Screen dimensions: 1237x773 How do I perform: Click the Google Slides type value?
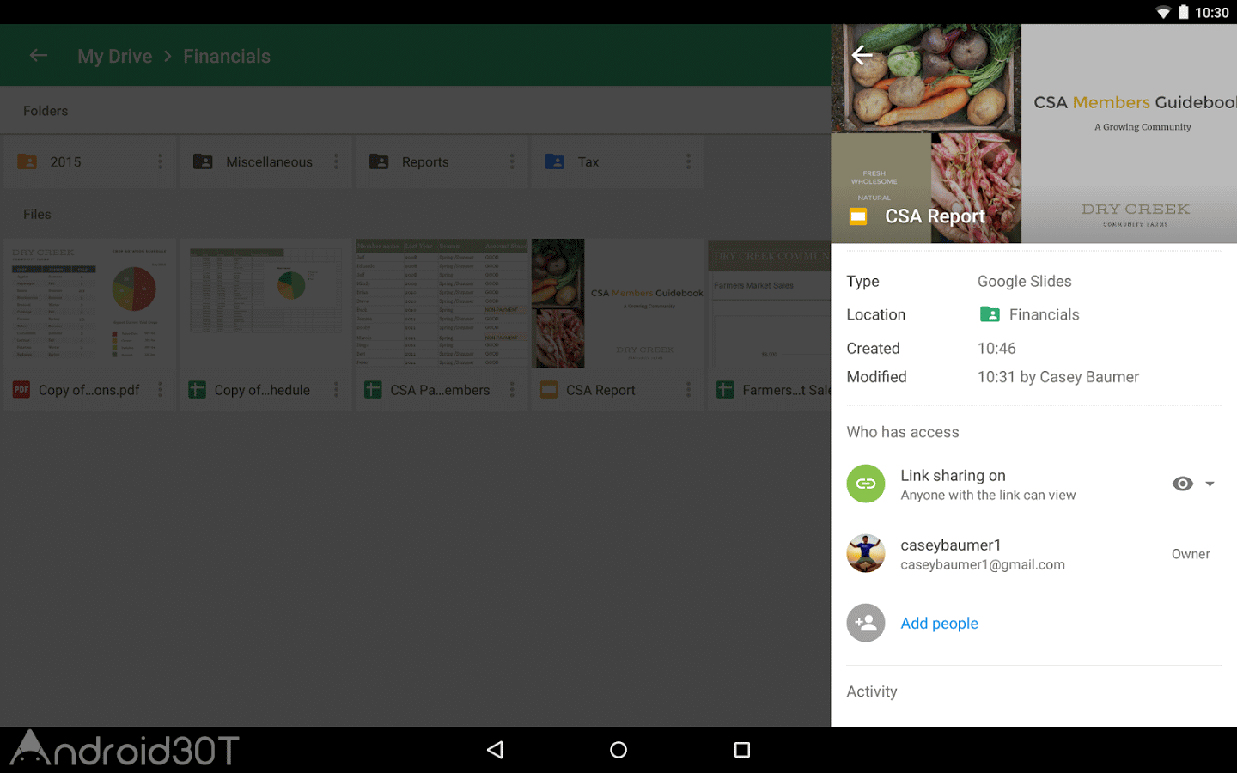pos(1024,281)
